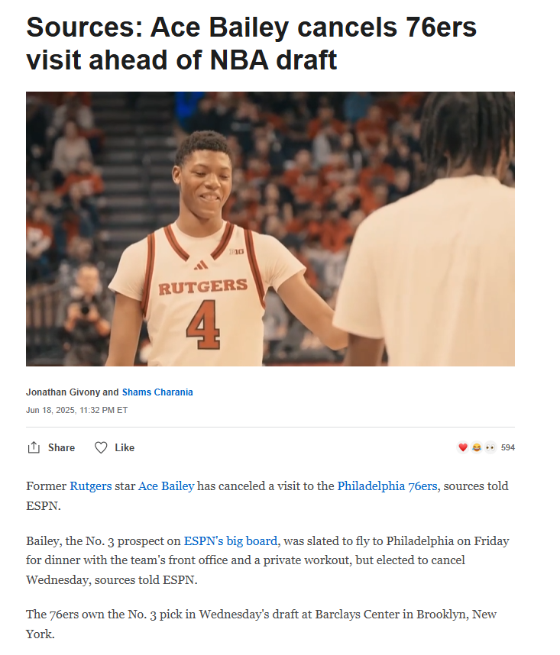The width and height of the screenshot is (560, 655).
Task: Click the Jonathan Givony author name
Action: (x=63, y=392)
